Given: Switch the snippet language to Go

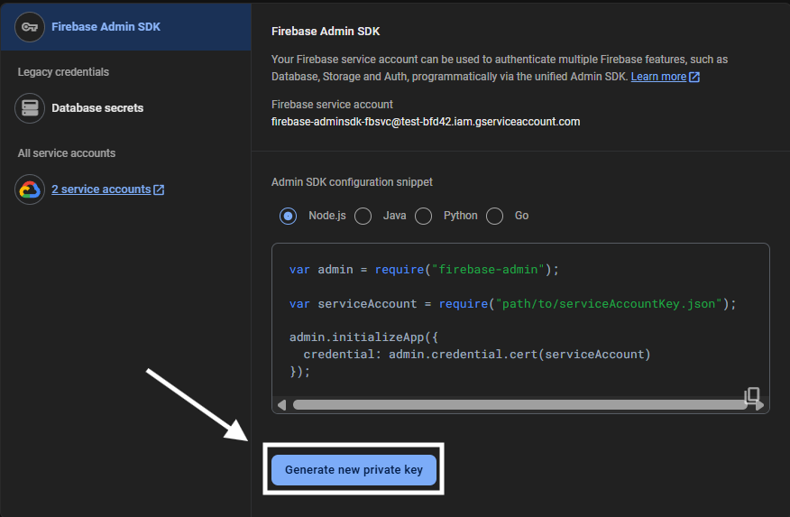Looking at the screenshot, I should [x=495, y=216].
